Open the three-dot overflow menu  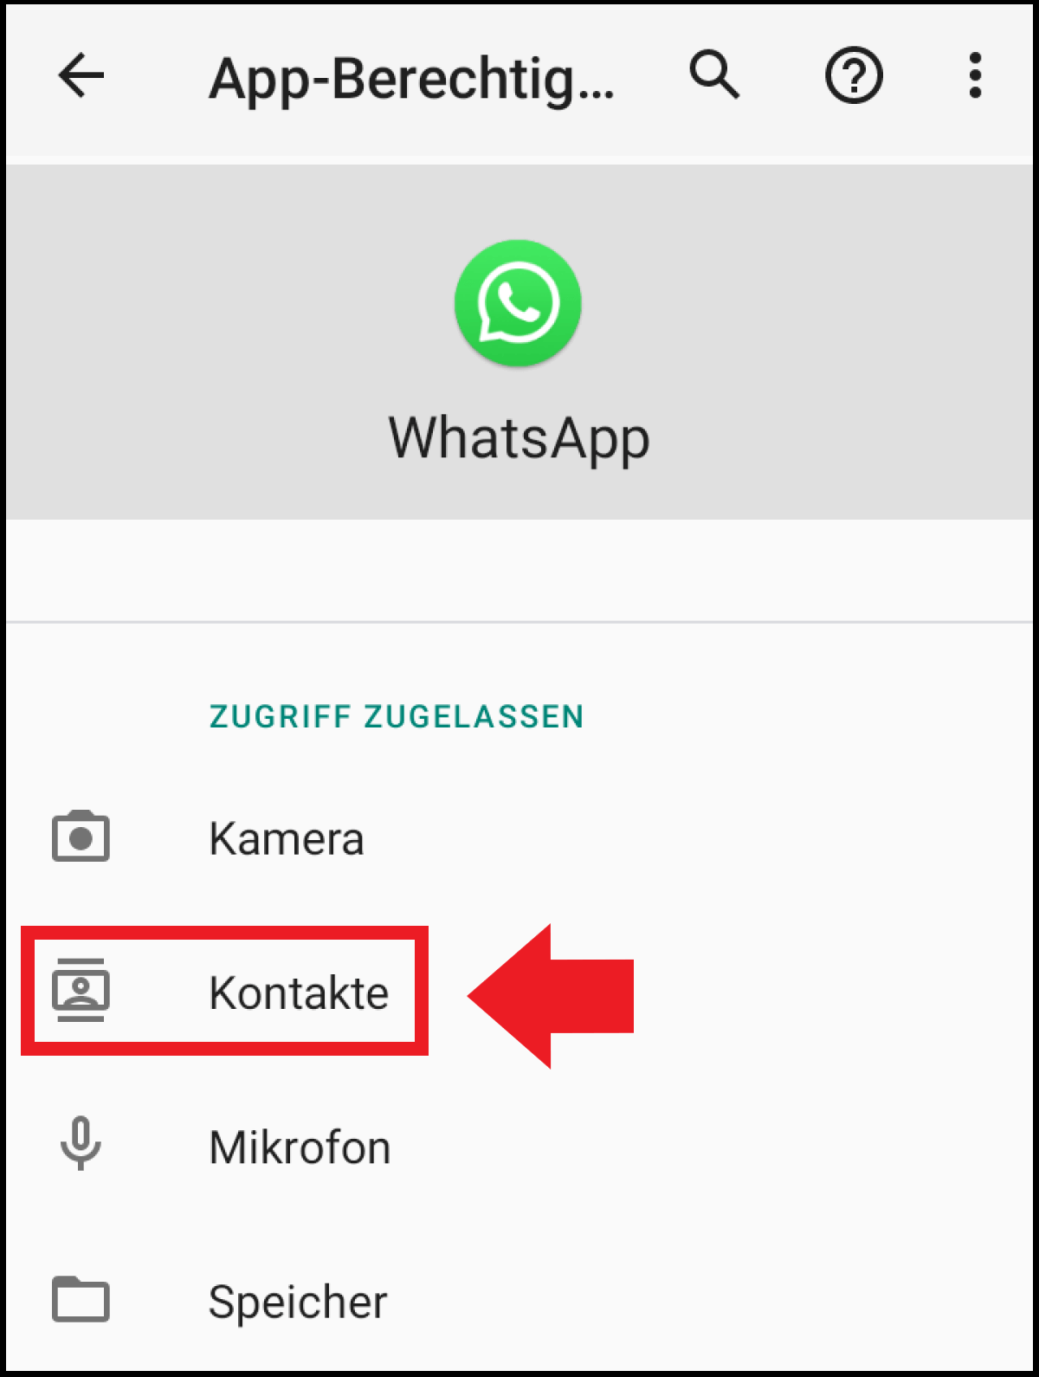[976, 75]
